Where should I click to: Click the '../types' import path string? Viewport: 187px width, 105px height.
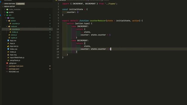click(x=110, y=4)
